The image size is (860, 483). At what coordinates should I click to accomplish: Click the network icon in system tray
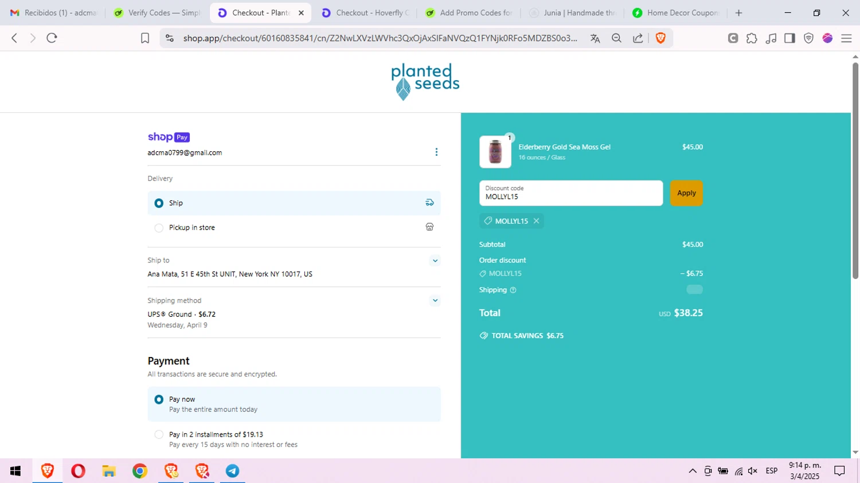click(738, 471)
